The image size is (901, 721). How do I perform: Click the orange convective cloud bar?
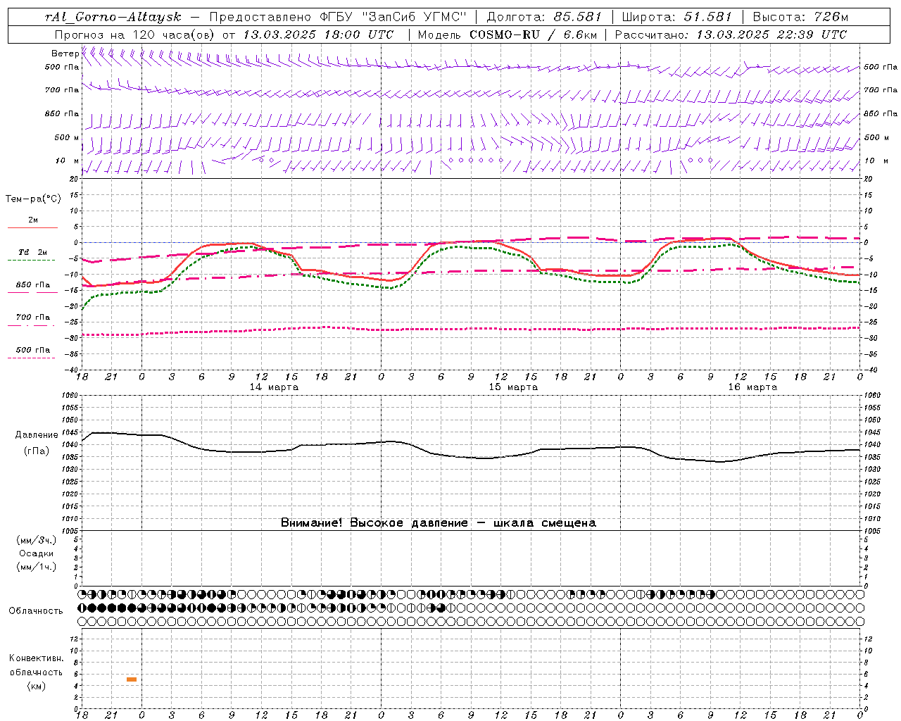[x=132, y=679]
